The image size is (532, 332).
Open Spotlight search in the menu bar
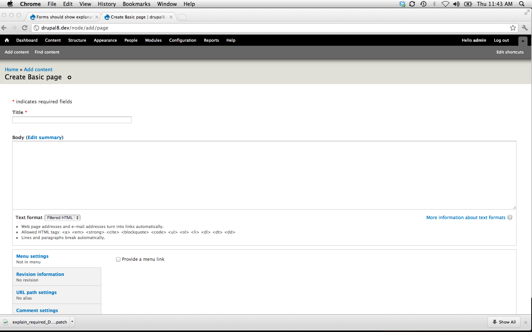point(522,4)
